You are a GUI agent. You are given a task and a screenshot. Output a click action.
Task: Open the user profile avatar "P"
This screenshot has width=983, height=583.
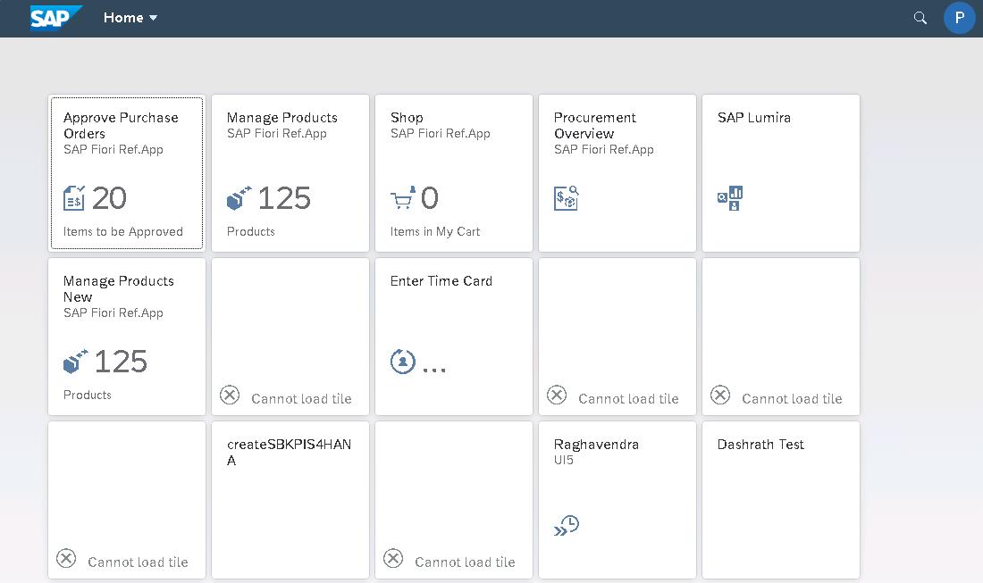click(959, 18)
